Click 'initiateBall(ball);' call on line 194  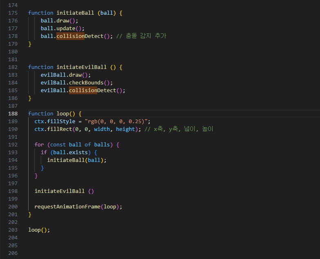77,160
